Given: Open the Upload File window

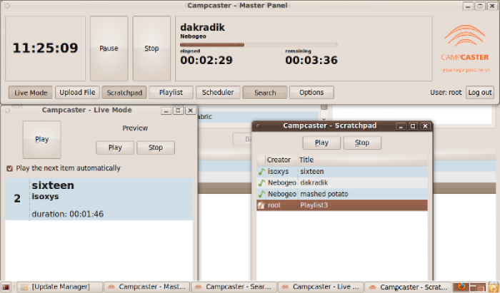Looking at the screenshot, I should tap(77, 93).
